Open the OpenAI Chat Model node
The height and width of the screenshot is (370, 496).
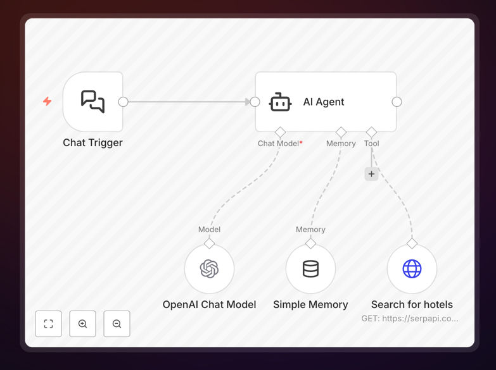pyautogui.click(x=210, y=269)
